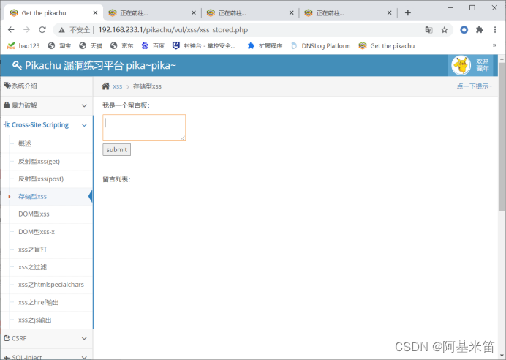Click the xss breadcrumb link
This screenshot has width=506, height=360.
118,86
